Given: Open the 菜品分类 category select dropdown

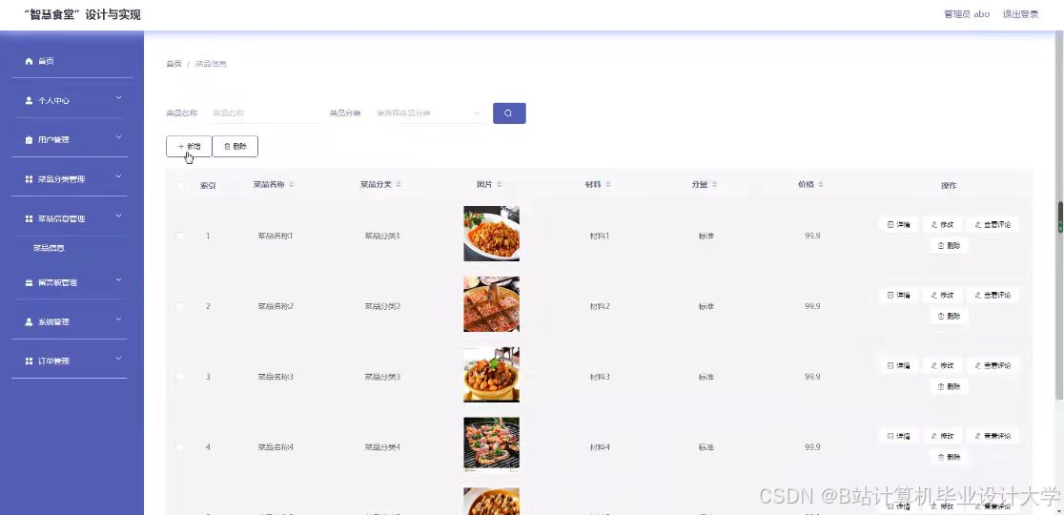Looking at the screenshot, I should (x=428, y=113).
